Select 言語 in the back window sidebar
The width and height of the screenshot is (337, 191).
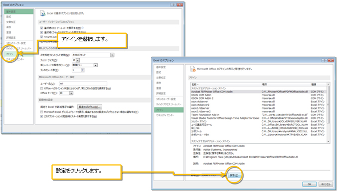click(19, 32)
